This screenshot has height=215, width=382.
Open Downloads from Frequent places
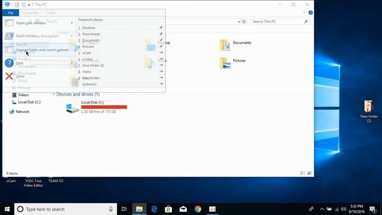click(x=91, y=34)
